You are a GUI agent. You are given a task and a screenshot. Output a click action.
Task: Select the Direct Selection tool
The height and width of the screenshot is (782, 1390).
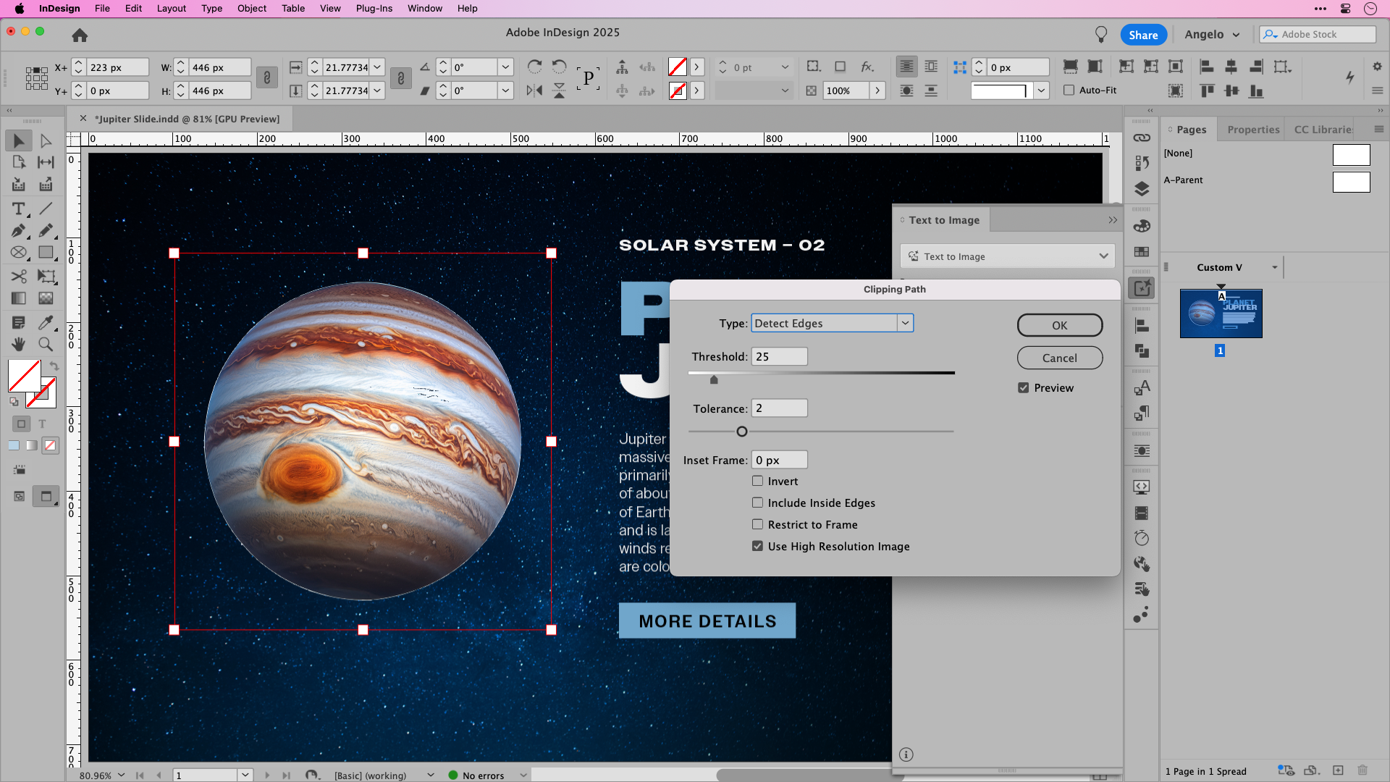tap(46, 140)
